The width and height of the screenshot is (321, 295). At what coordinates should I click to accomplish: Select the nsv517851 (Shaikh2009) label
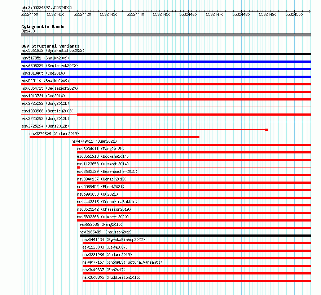pyautogui.click(x=45, y=58)
